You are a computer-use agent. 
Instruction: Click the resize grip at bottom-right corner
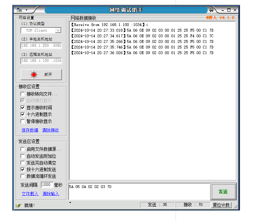(236, 206)
